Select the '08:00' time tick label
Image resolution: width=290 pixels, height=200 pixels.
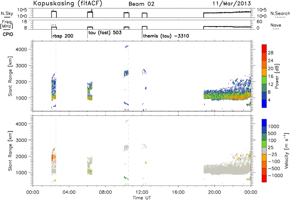105,192
